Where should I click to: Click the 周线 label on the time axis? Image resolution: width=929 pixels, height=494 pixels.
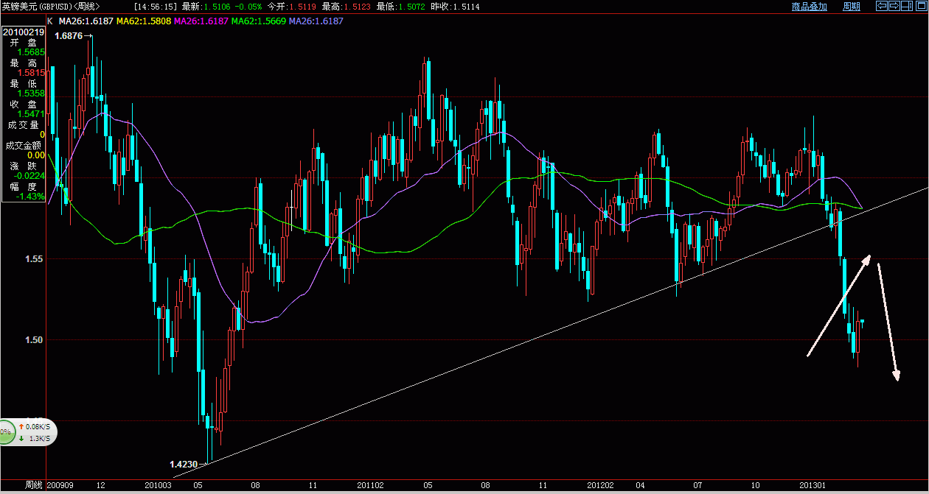click(33, 486)
